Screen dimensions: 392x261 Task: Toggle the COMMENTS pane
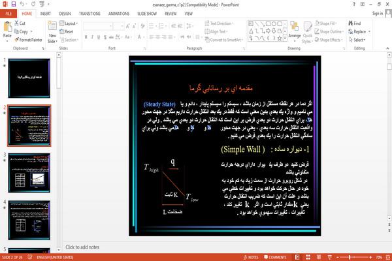pos(275,257)
